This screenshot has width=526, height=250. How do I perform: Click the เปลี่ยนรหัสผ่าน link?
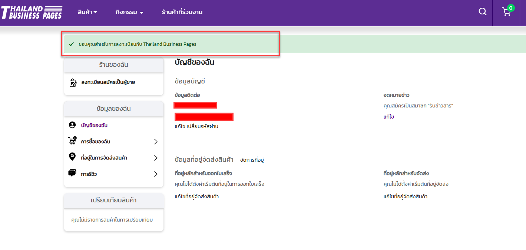click(202, 127)
